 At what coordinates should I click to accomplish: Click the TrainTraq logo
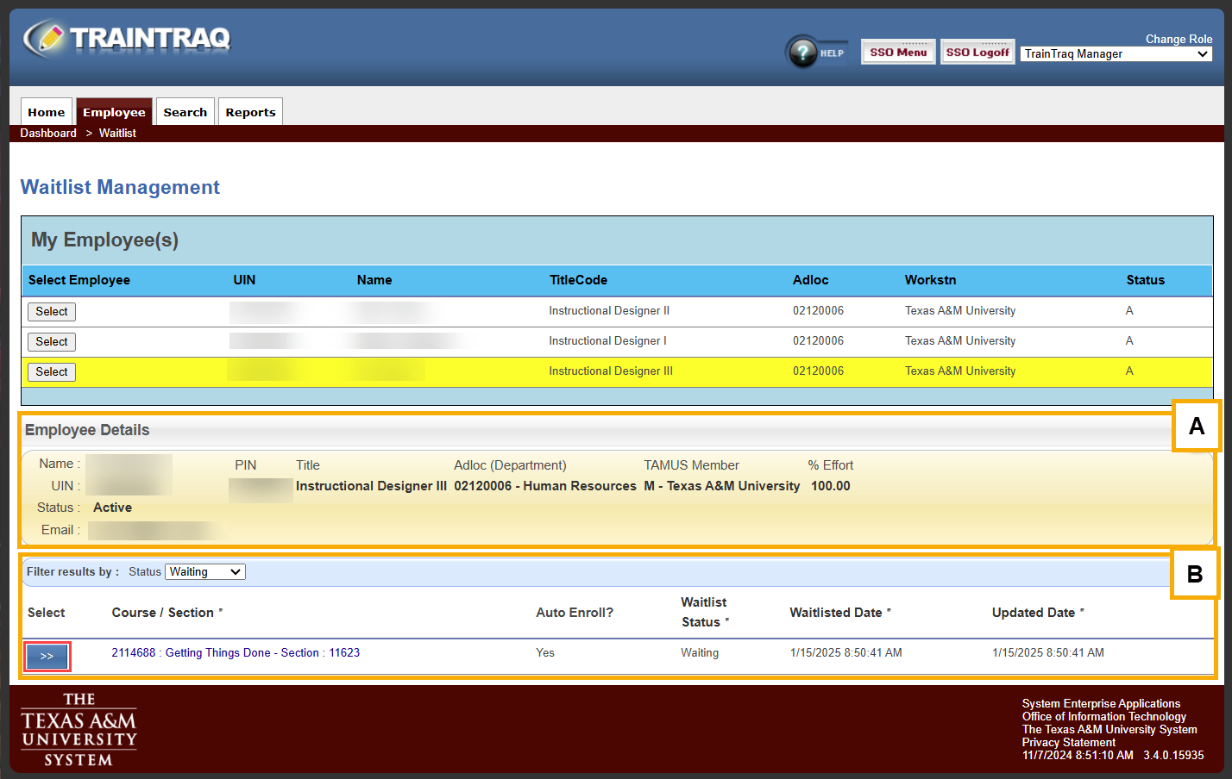tap(128, 39)
